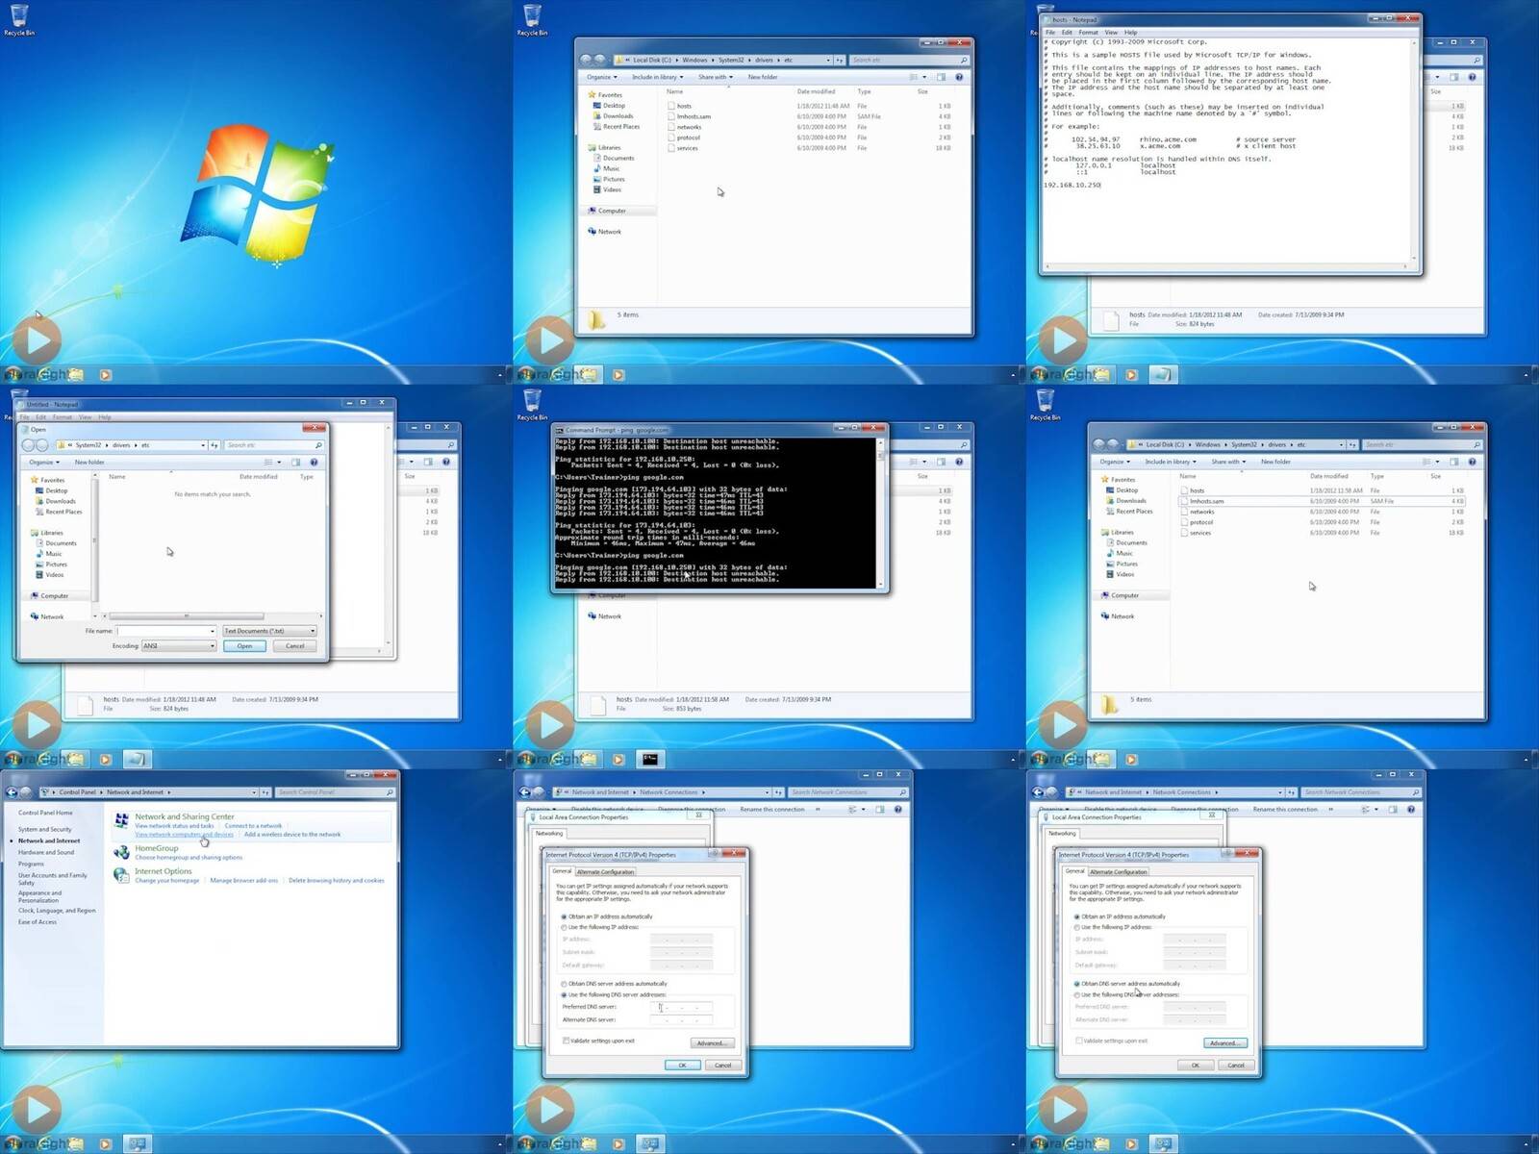Expand the Open dialog address bar dropdown
The image size is (1539, 1154).
[203, 445]
